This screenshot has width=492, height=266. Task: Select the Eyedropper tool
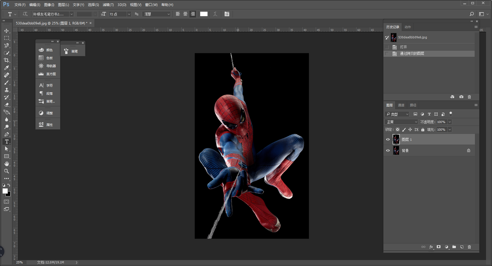[6, 68]
